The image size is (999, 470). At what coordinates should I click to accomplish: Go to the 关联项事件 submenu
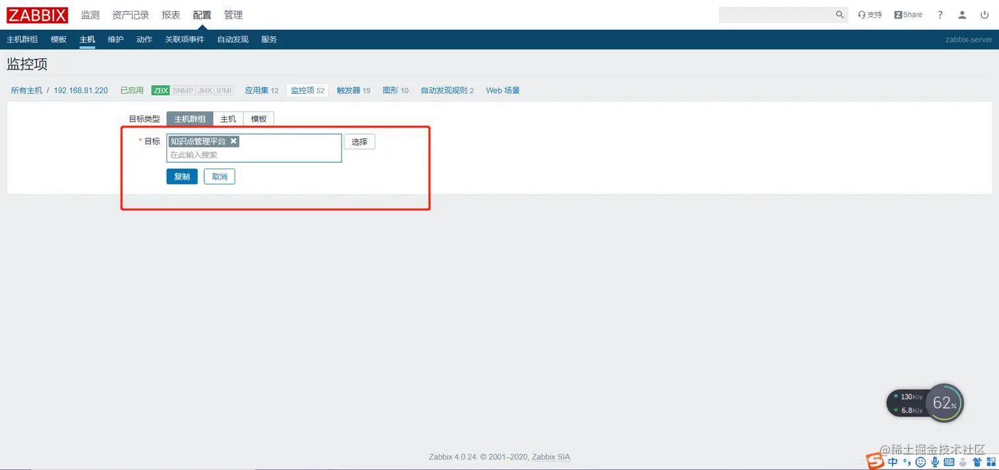click(184, 40)
